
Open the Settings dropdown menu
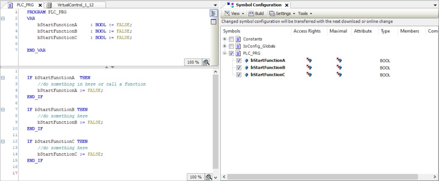(283, 14)
